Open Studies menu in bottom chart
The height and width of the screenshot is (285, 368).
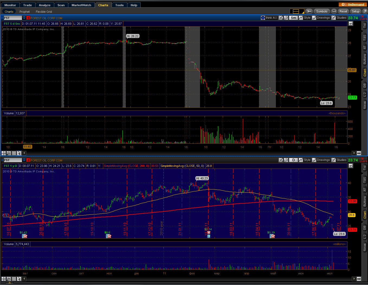[339, 160]
